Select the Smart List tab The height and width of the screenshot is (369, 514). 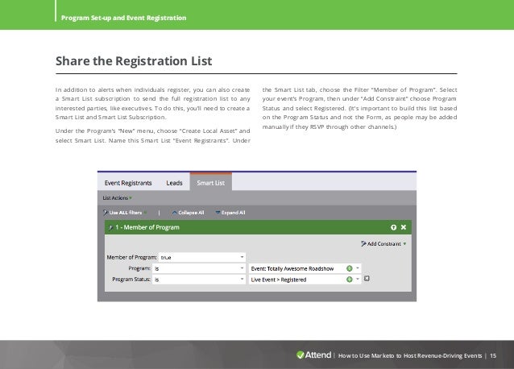click(x=211, y=182)
